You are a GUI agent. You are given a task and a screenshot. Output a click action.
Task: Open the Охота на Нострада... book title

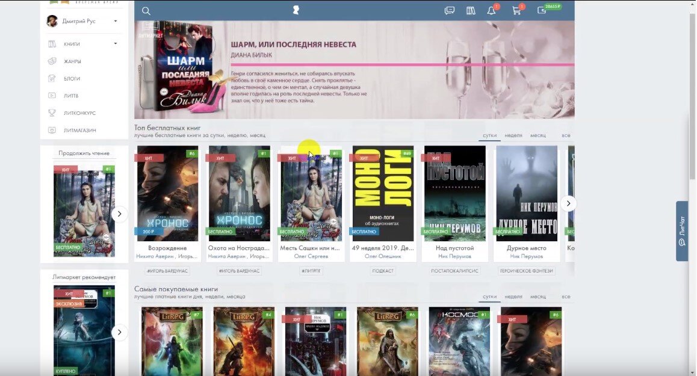[x=239, y=248]
